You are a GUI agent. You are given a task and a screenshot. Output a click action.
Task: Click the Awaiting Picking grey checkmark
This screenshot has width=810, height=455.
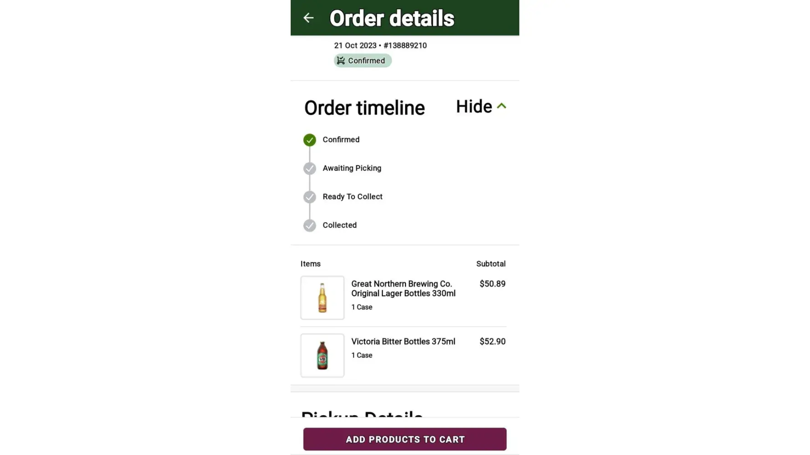pyautogui.click(x=310, y=168)
